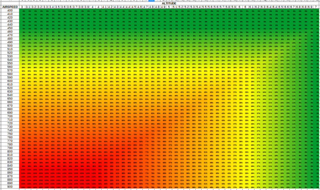The width and height of the screenshot is (320, 190).
Task: Click altitude header cell 3.5
Action: pyautogui.click(x=57, y=7)
